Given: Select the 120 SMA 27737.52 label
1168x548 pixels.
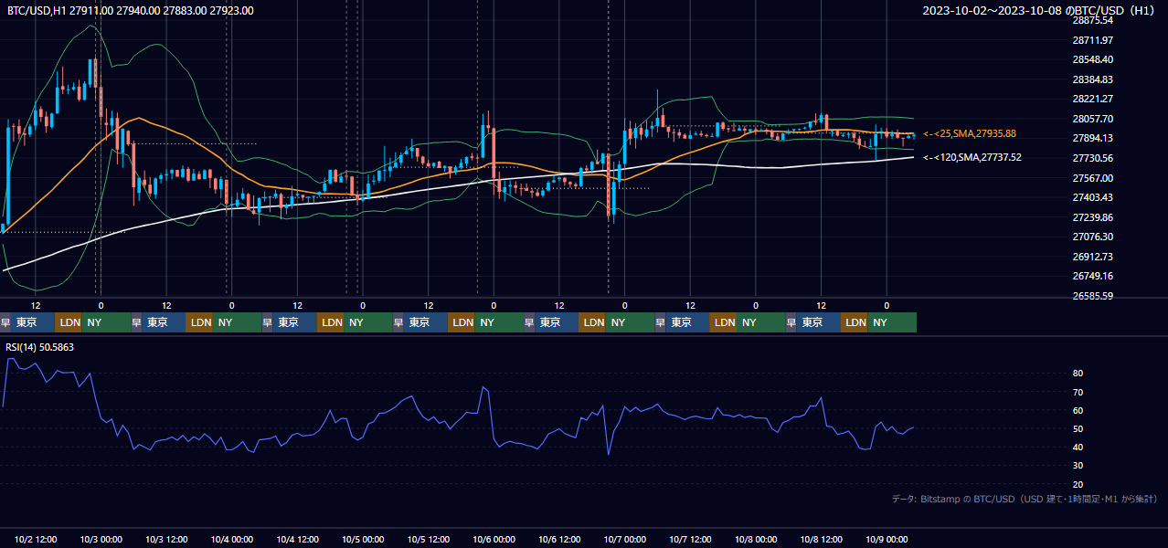Looking at the screenshot, I should coord(972,157).
